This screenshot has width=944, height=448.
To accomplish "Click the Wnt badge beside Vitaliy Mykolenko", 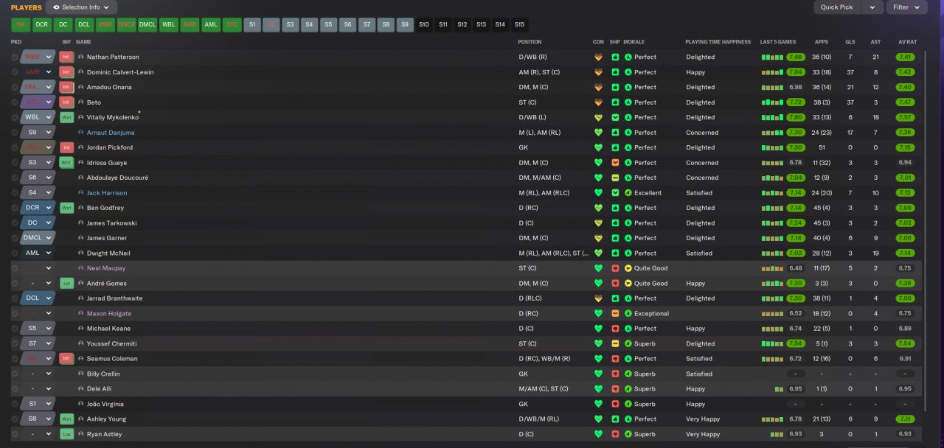I will coord(66,117).
